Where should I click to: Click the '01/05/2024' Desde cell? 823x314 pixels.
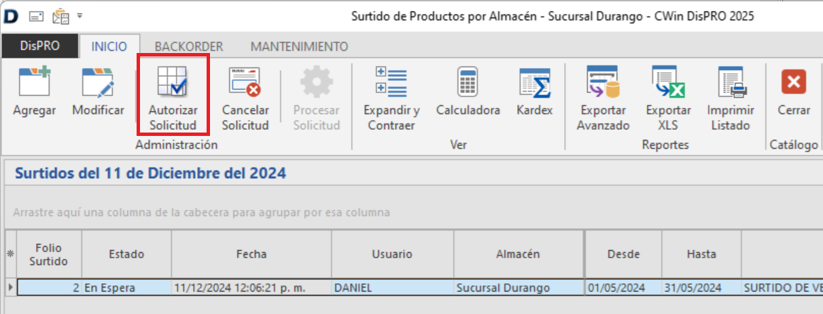coord(624,287)
